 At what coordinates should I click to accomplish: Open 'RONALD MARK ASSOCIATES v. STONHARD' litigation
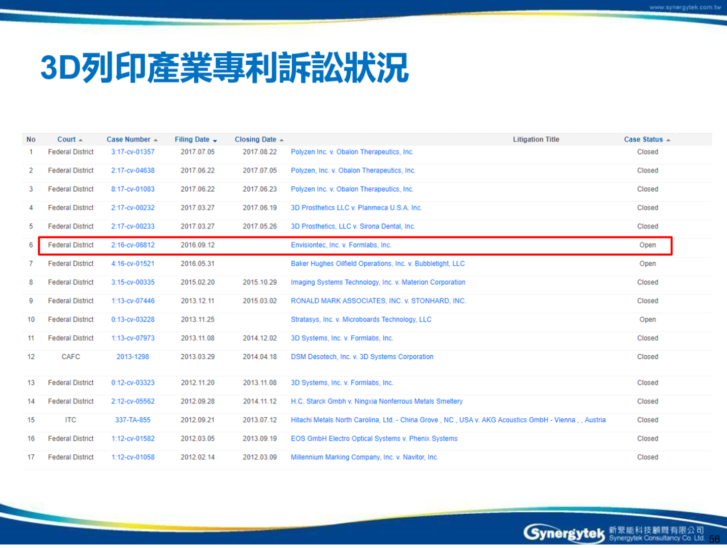(378, 301)
